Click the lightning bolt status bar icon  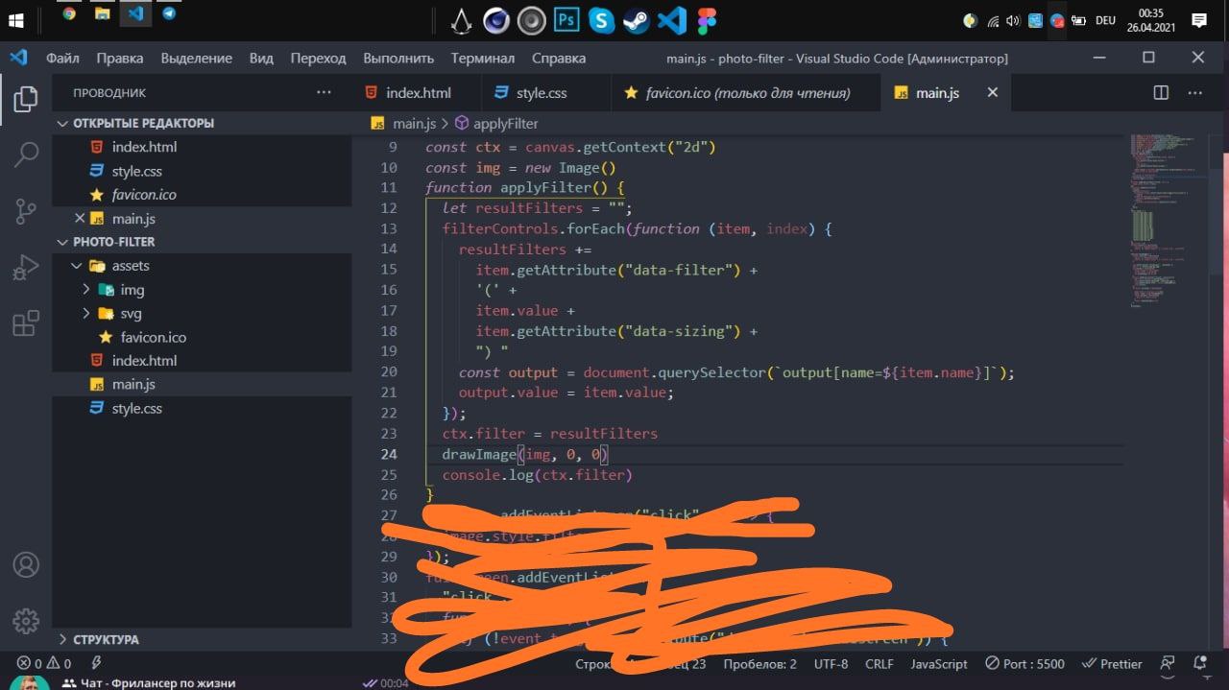pyautogui.click(x=96, y=663)
